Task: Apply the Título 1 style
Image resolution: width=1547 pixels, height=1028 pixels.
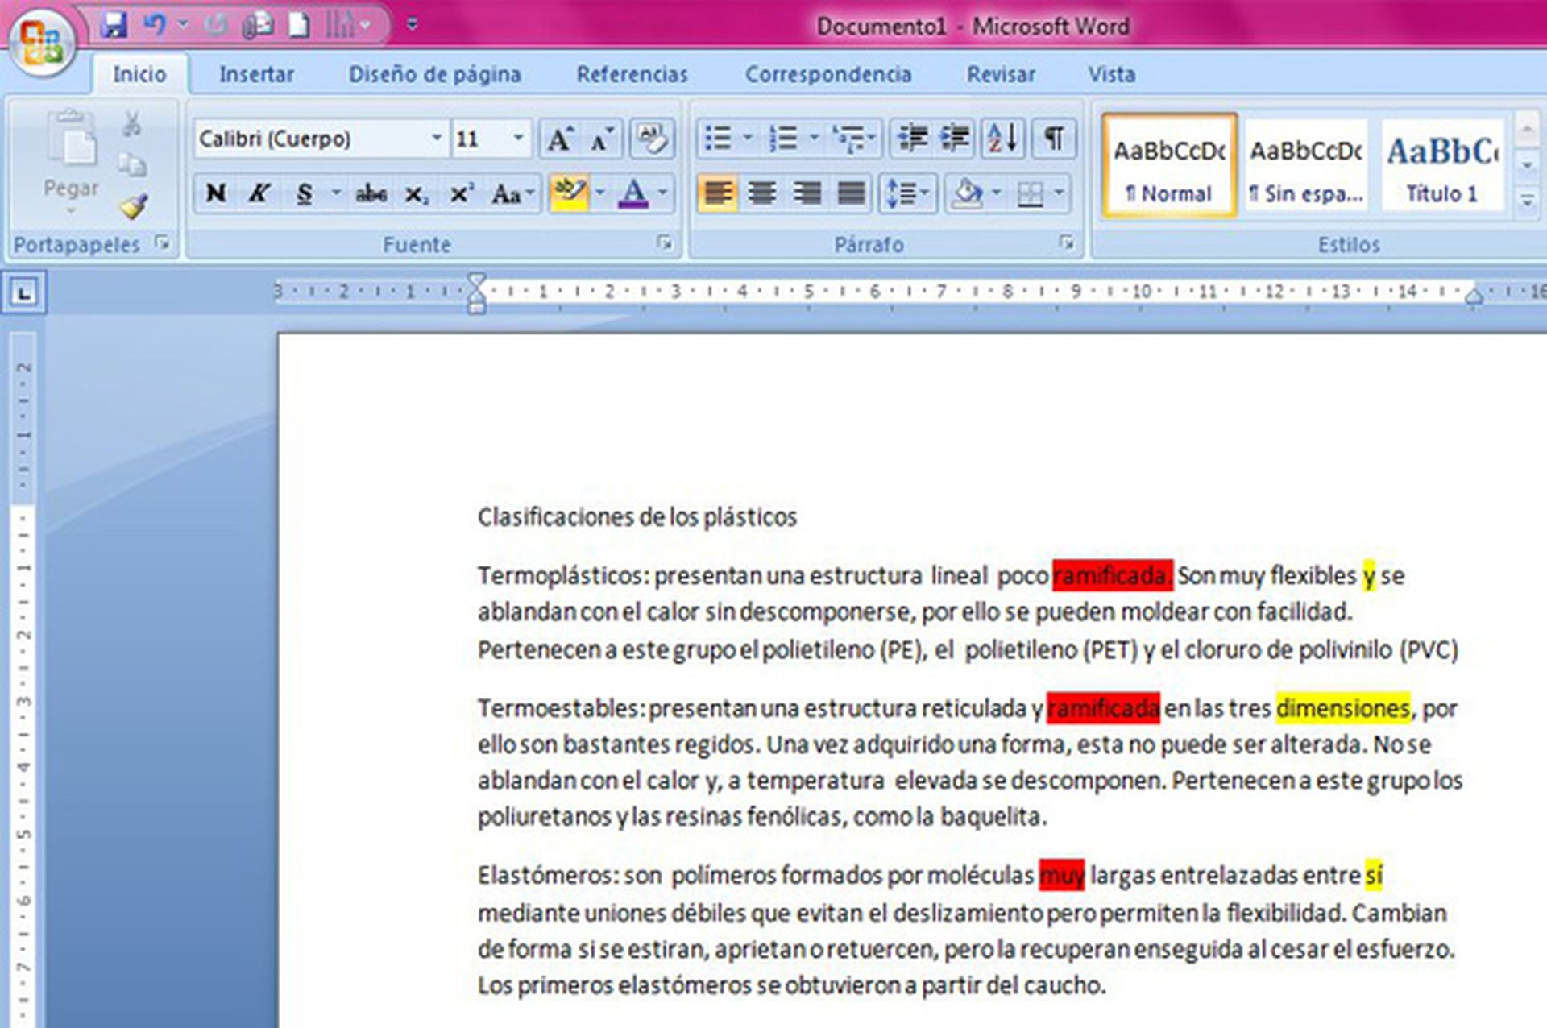Action: point(1441,165)
